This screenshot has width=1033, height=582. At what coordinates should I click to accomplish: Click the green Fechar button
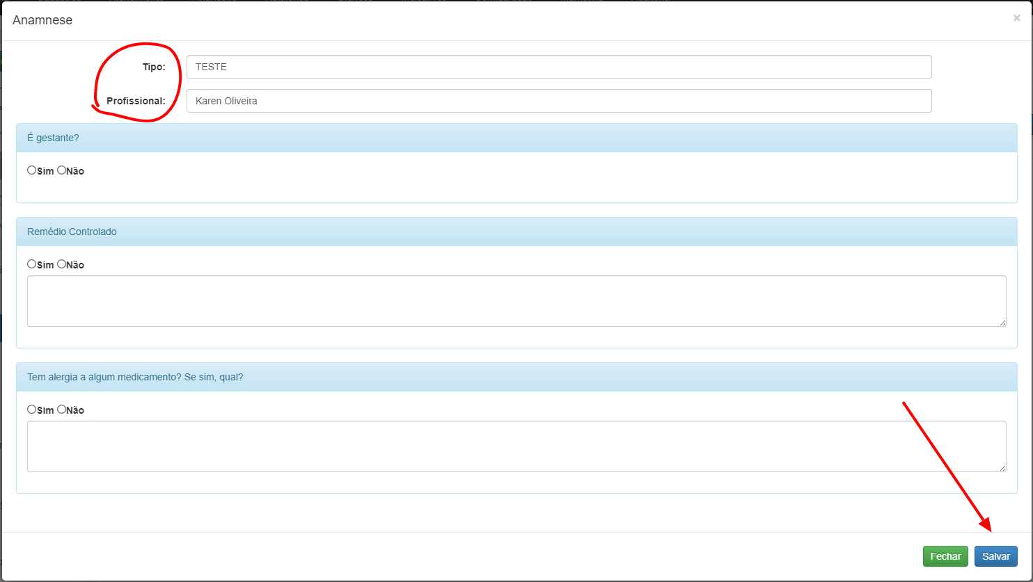(x=945, y=556)
